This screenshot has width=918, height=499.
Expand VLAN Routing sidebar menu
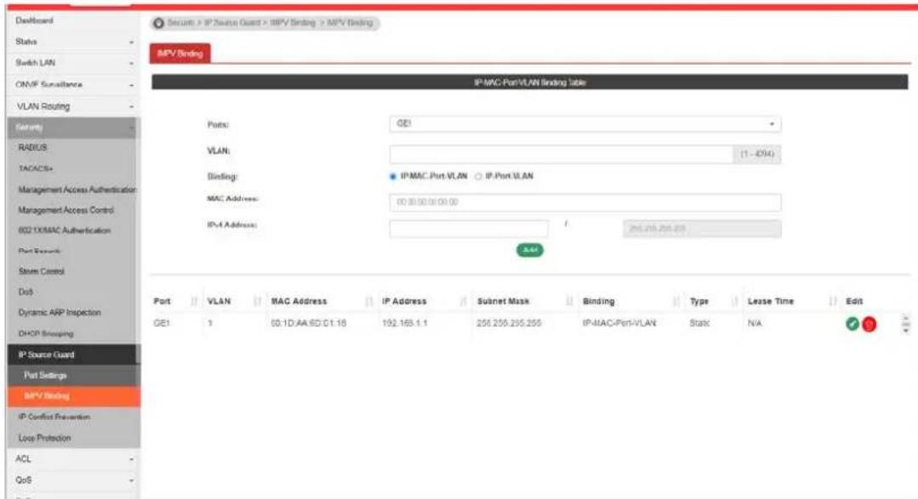[73, 106]
